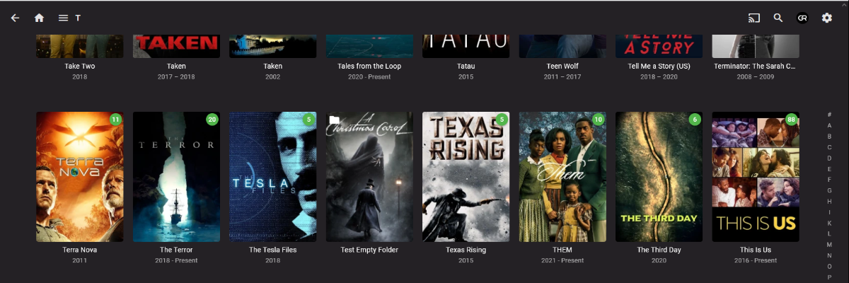
Task: Open search with the magnifier icon
Action: point(778,18)
